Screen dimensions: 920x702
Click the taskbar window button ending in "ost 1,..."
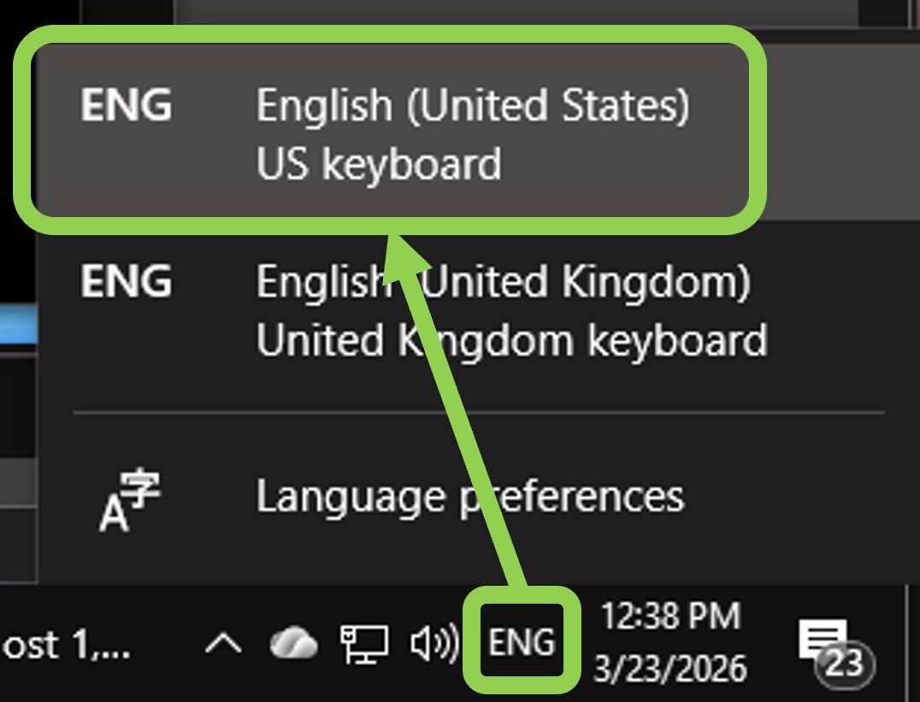[67, 645]
